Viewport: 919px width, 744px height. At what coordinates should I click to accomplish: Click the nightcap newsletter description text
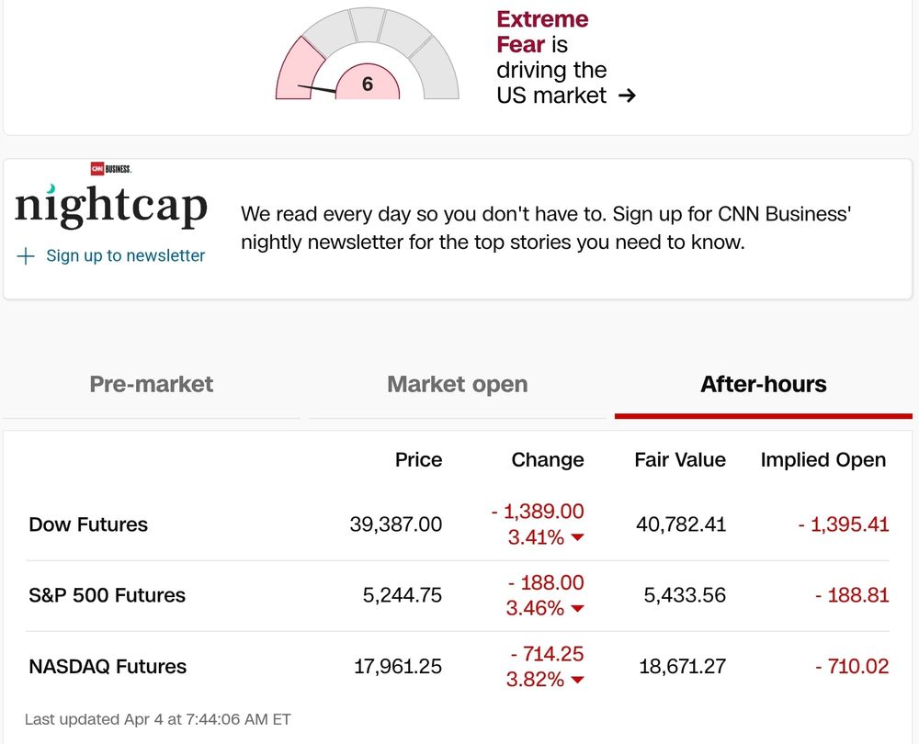point(546,228)
